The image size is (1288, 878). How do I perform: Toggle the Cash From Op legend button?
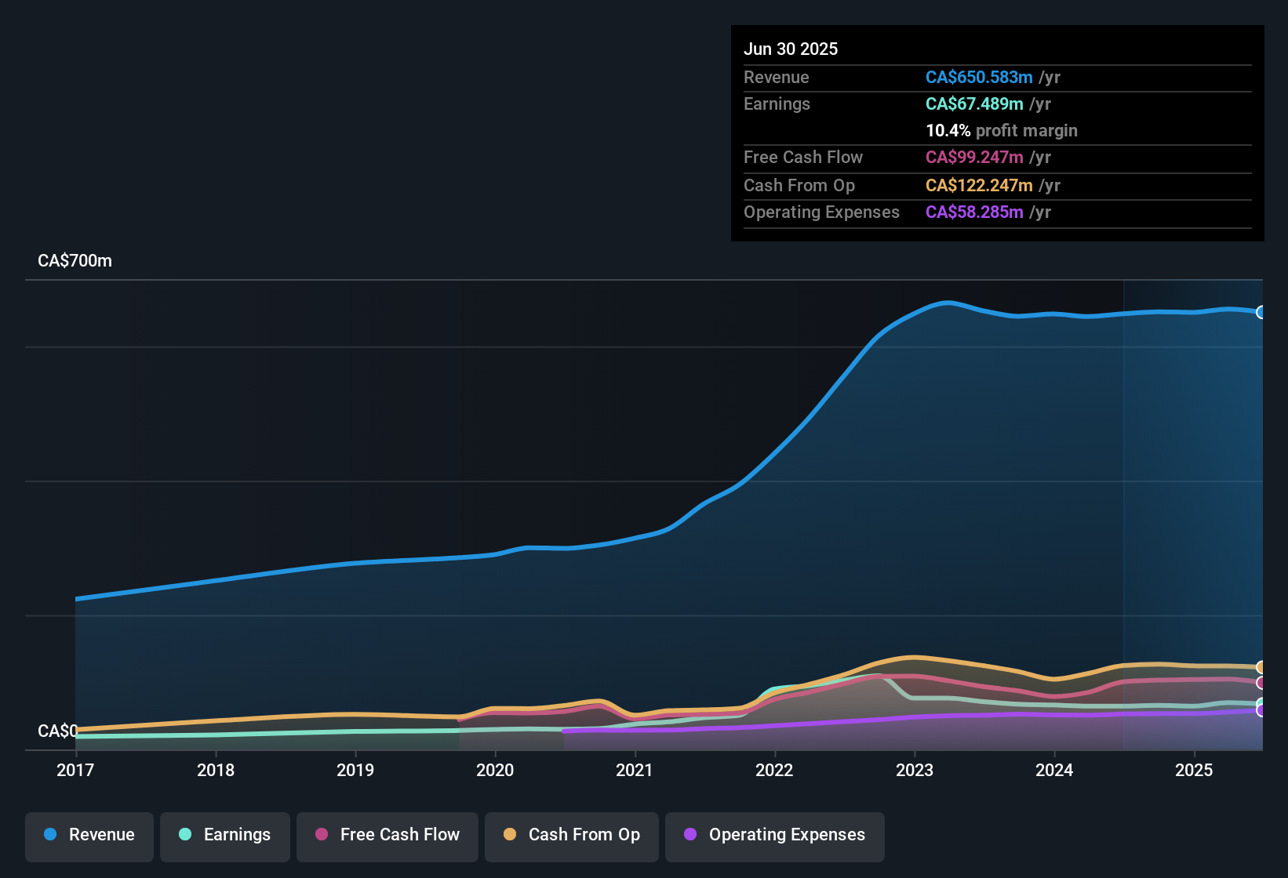[x=572, y=836]
